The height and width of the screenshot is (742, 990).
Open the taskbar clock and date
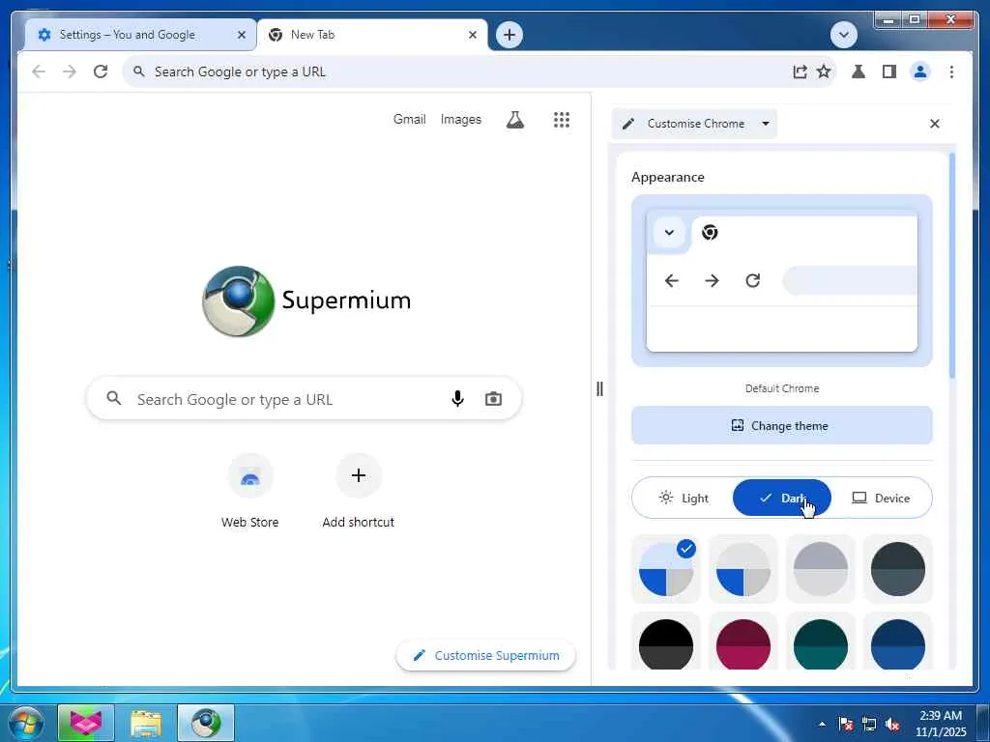pyautogui.click(x=940, y=723)
